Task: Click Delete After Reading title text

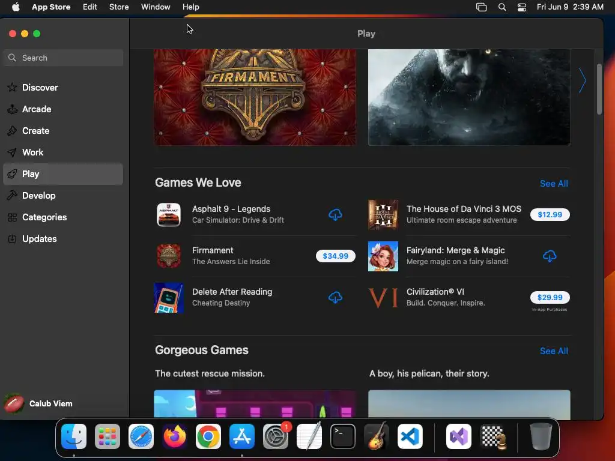Action: tap(232, 292)
